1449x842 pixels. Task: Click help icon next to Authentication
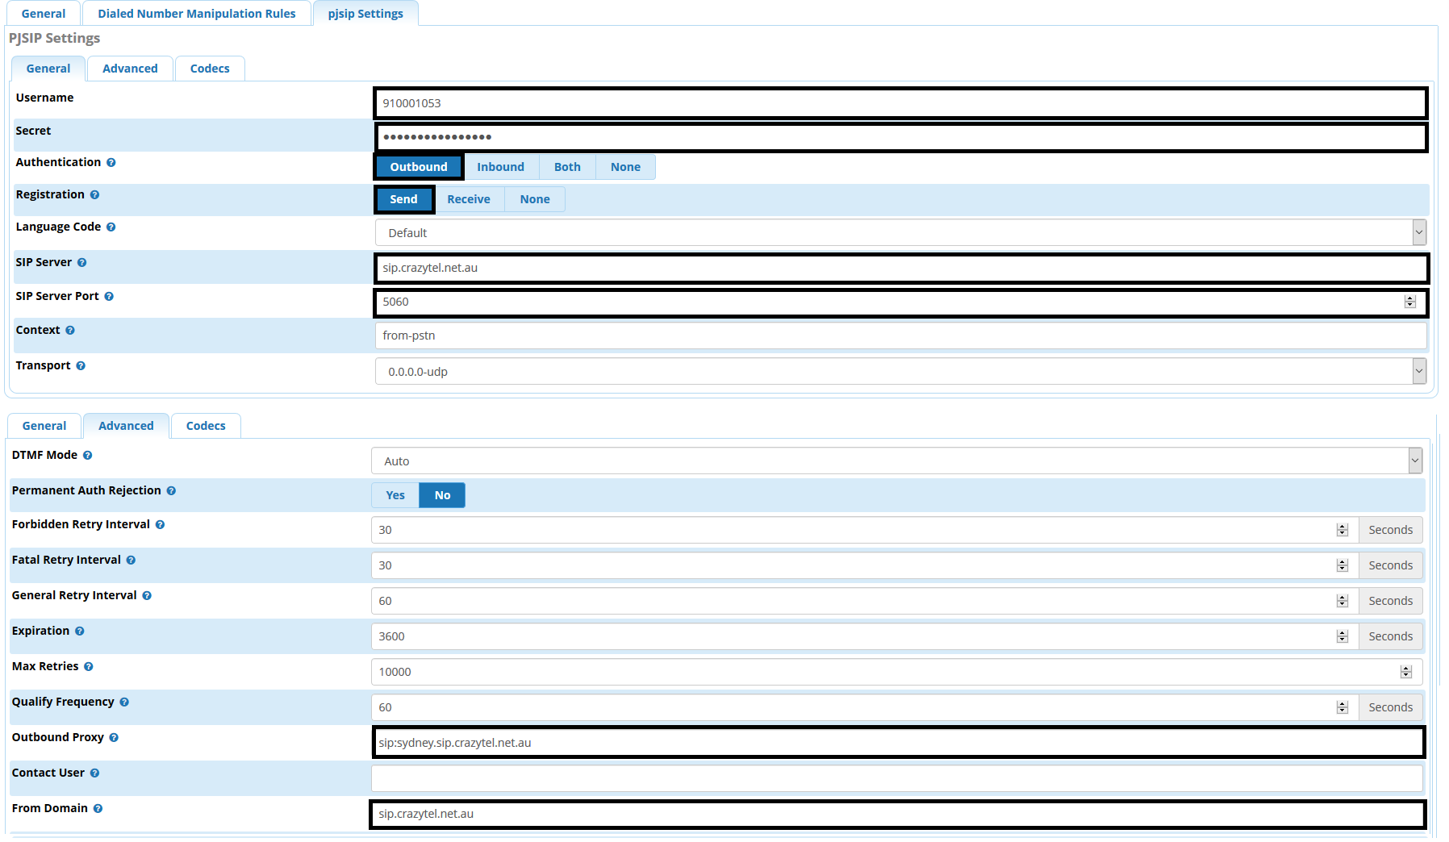coord(111,163)
